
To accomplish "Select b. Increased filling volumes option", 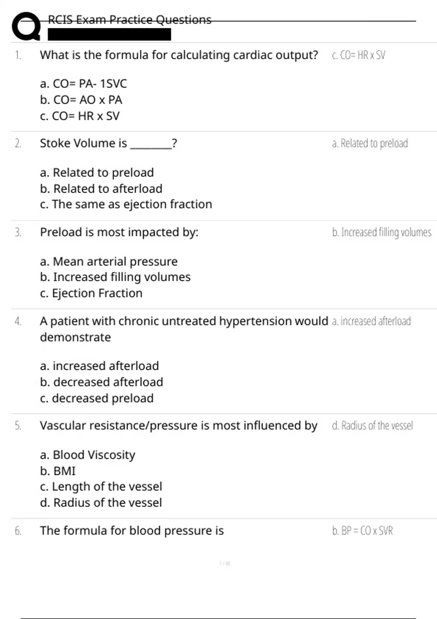I will click(x=115, y=277).
